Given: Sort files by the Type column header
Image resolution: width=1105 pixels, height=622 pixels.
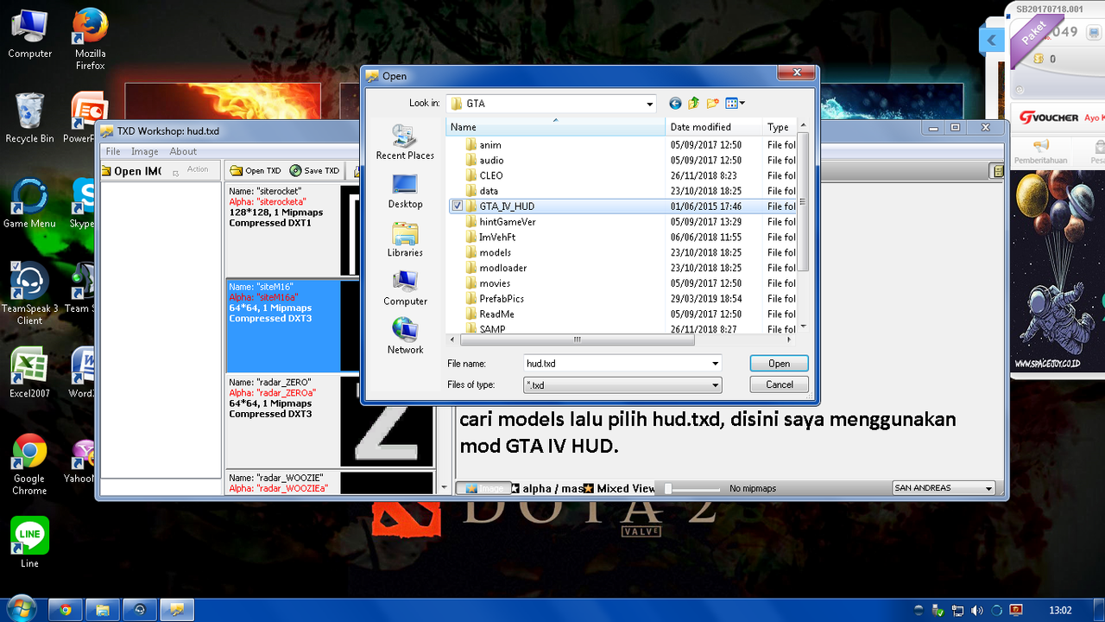Looking at the screenshot, I should [x=780, y=127].
